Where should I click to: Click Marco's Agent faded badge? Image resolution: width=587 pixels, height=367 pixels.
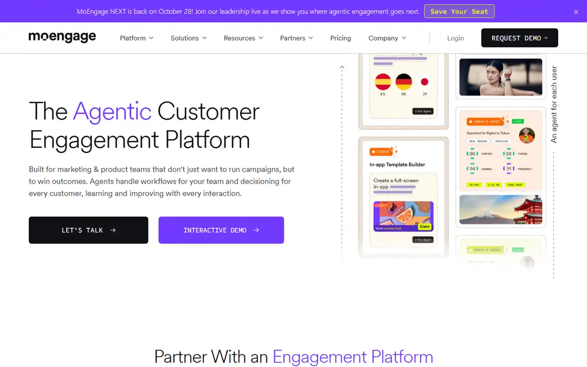click(x=485, y=250)
